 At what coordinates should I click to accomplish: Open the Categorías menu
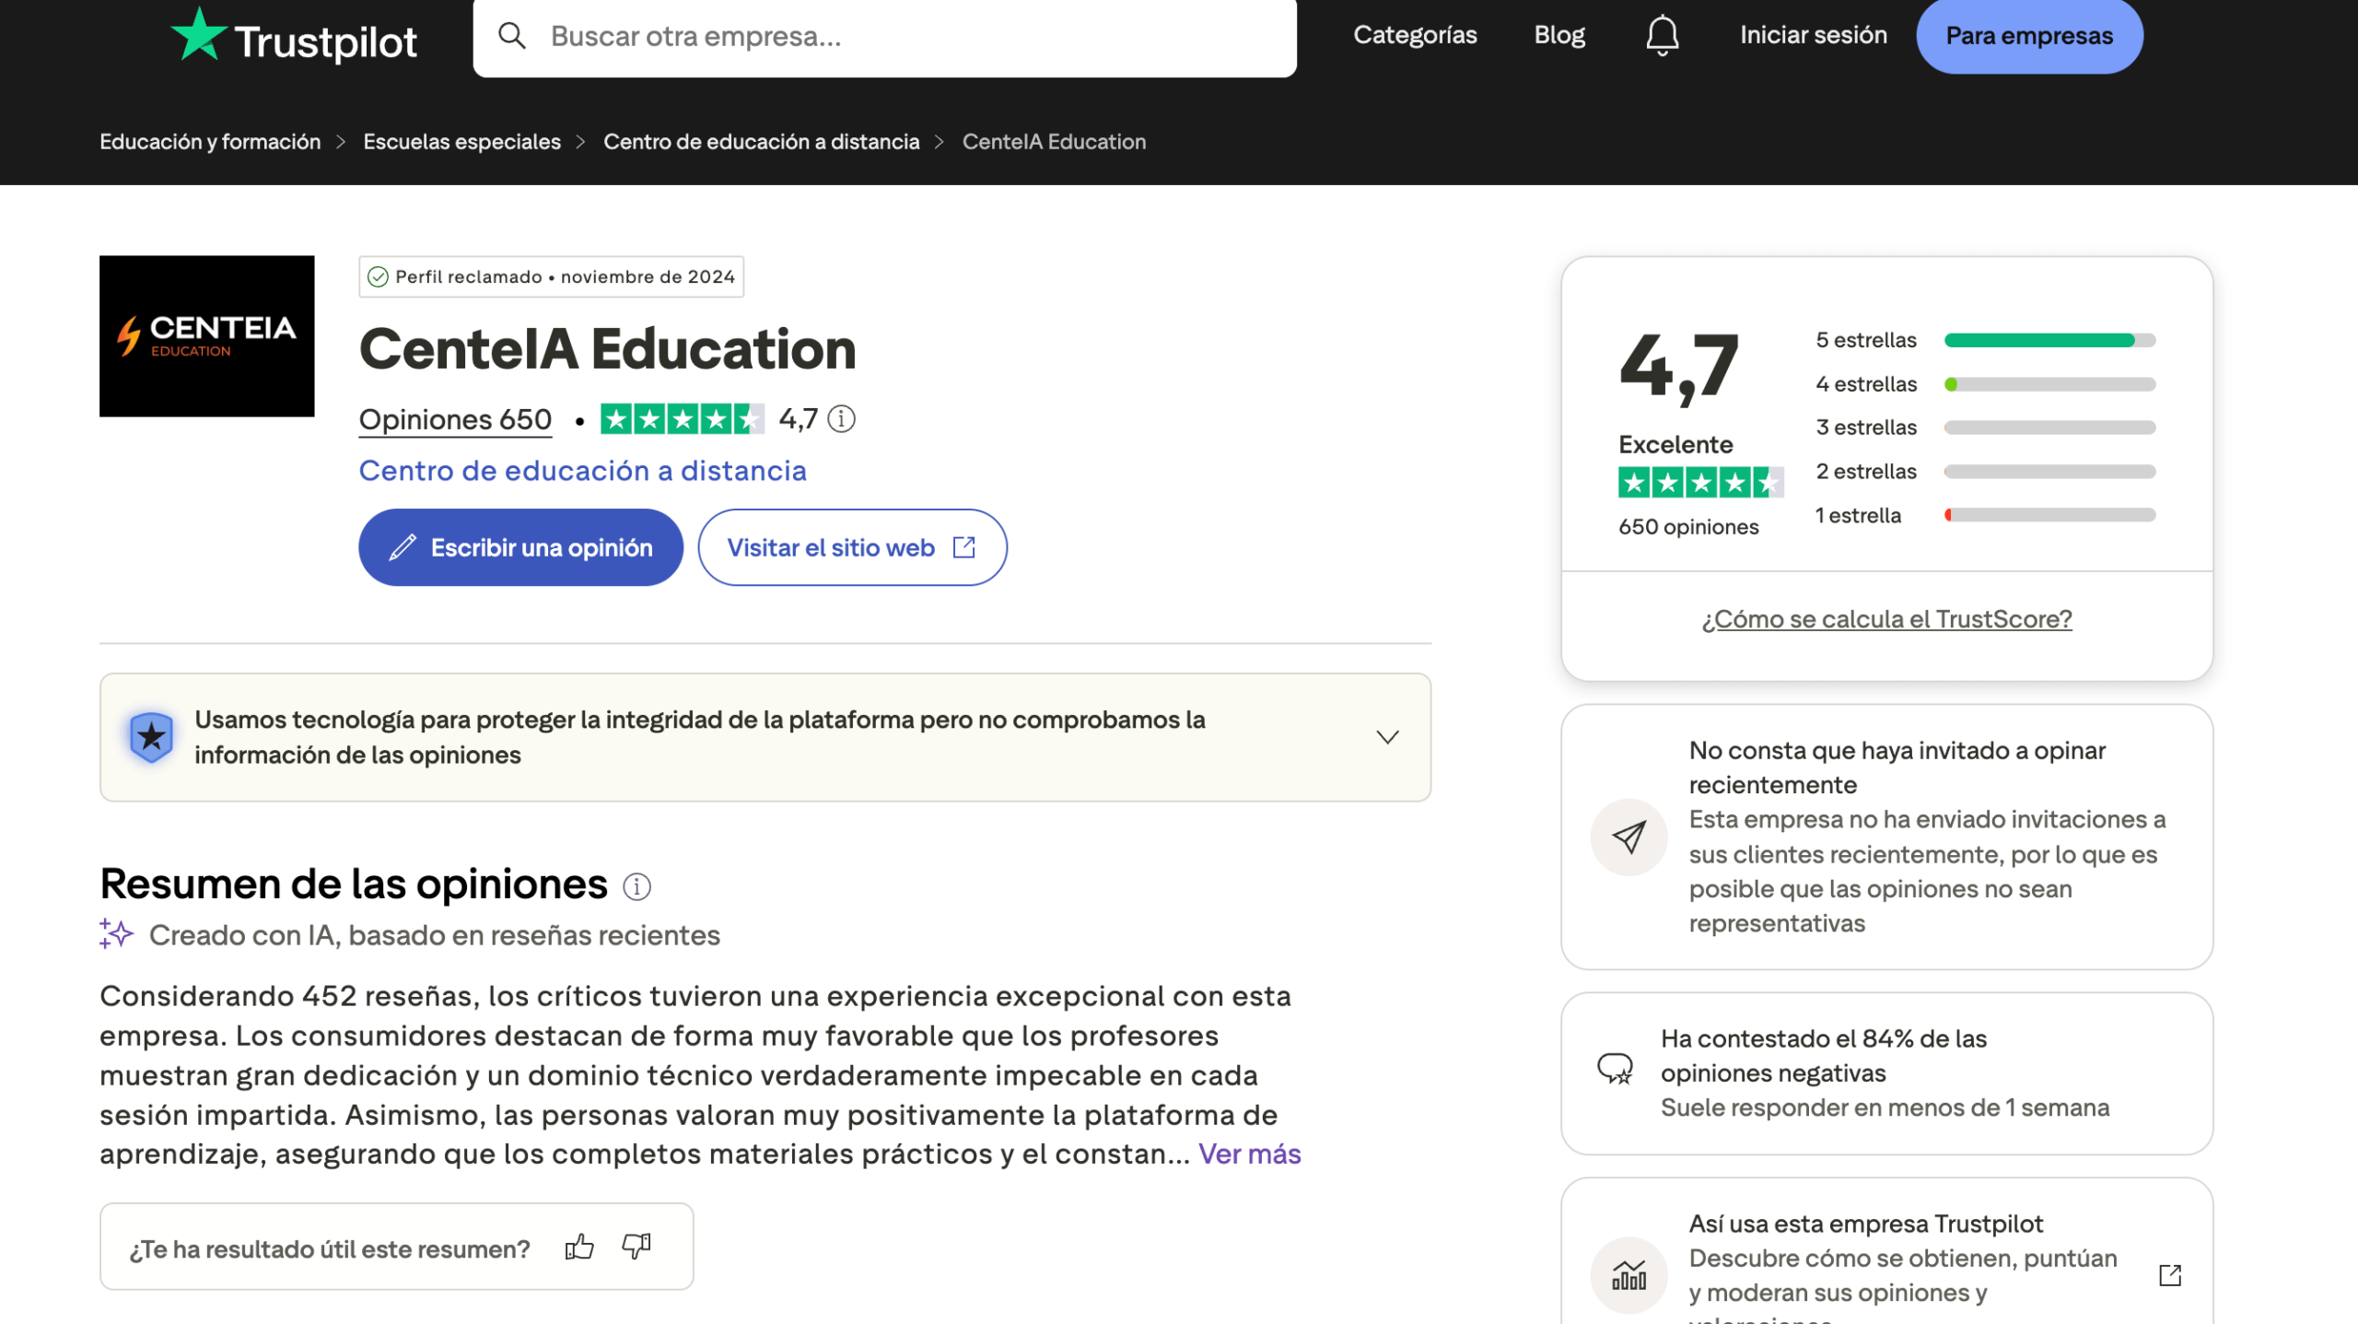1415,35
